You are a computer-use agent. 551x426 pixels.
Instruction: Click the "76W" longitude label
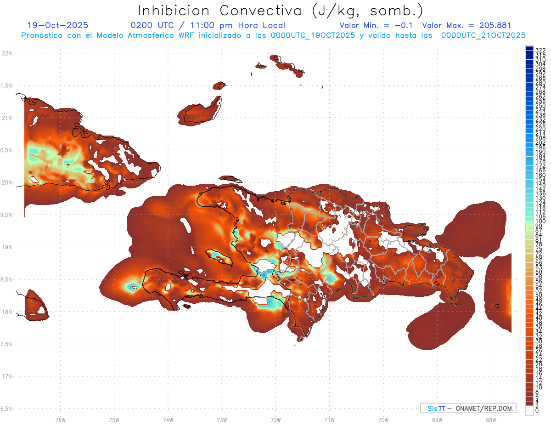pyautogui.click(x=61, y=420)
